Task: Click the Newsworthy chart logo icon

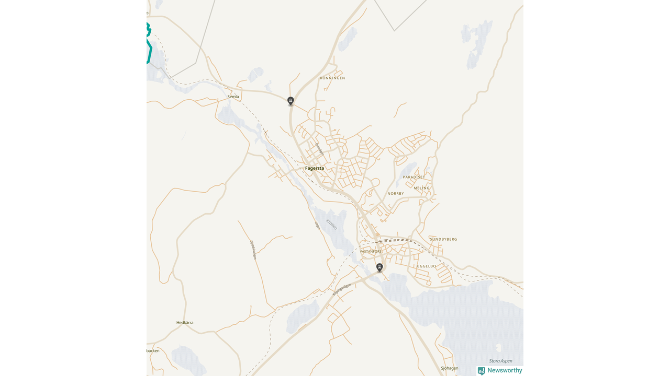Action: coord(481,371)
